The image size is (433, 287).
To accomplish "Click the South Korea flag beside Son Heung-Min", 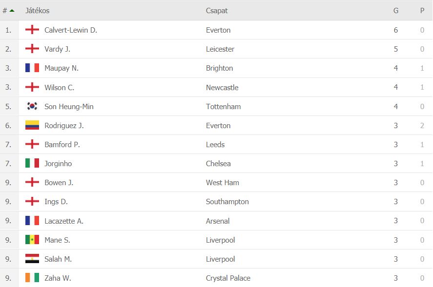I will (x=32, y=106).
